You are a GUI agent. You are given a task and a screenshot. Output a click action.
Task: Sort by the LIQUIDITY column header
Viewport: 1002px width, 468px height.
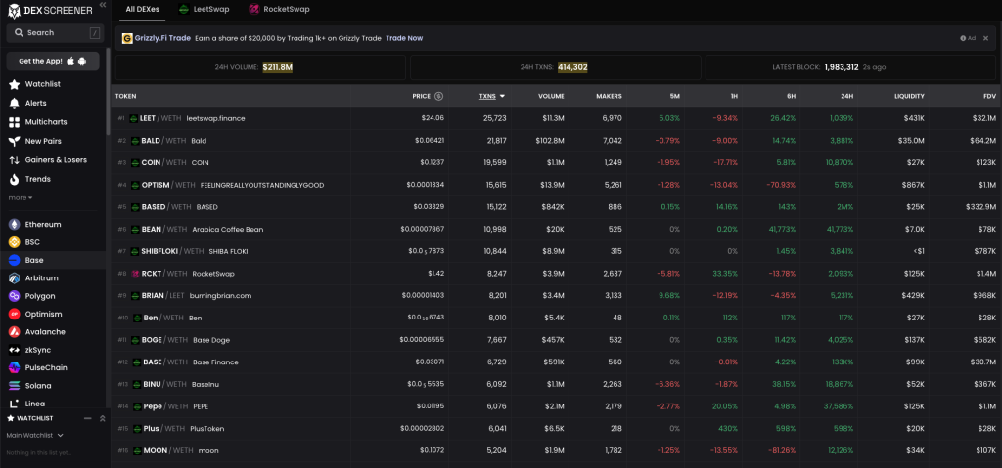click(909, 96)
